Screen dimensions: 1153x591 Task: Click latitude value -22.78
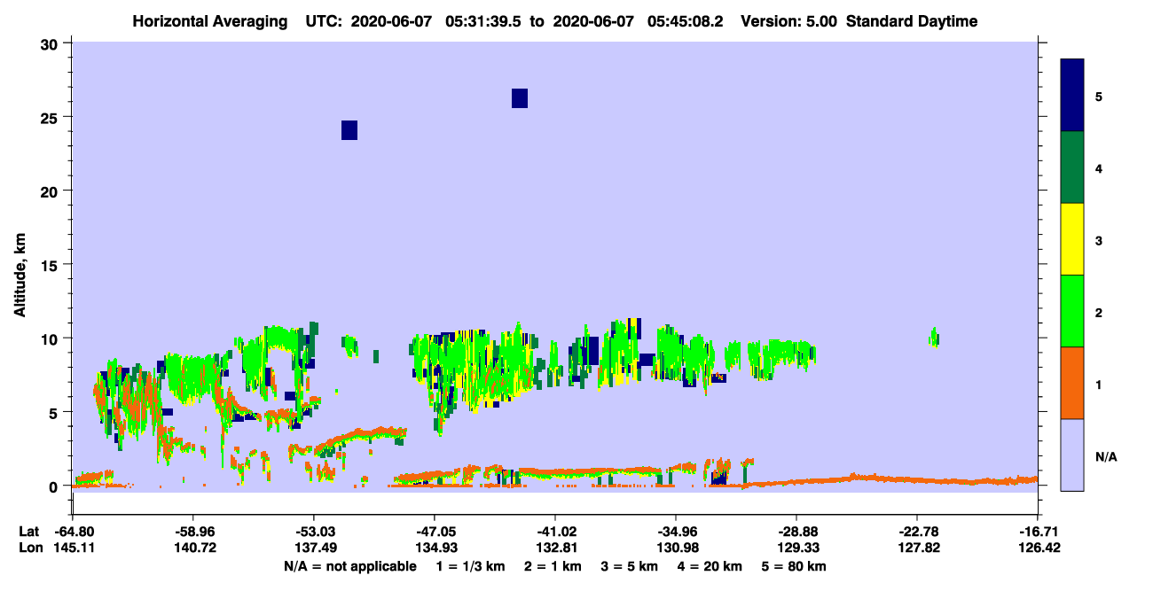[x=917, y=532]
